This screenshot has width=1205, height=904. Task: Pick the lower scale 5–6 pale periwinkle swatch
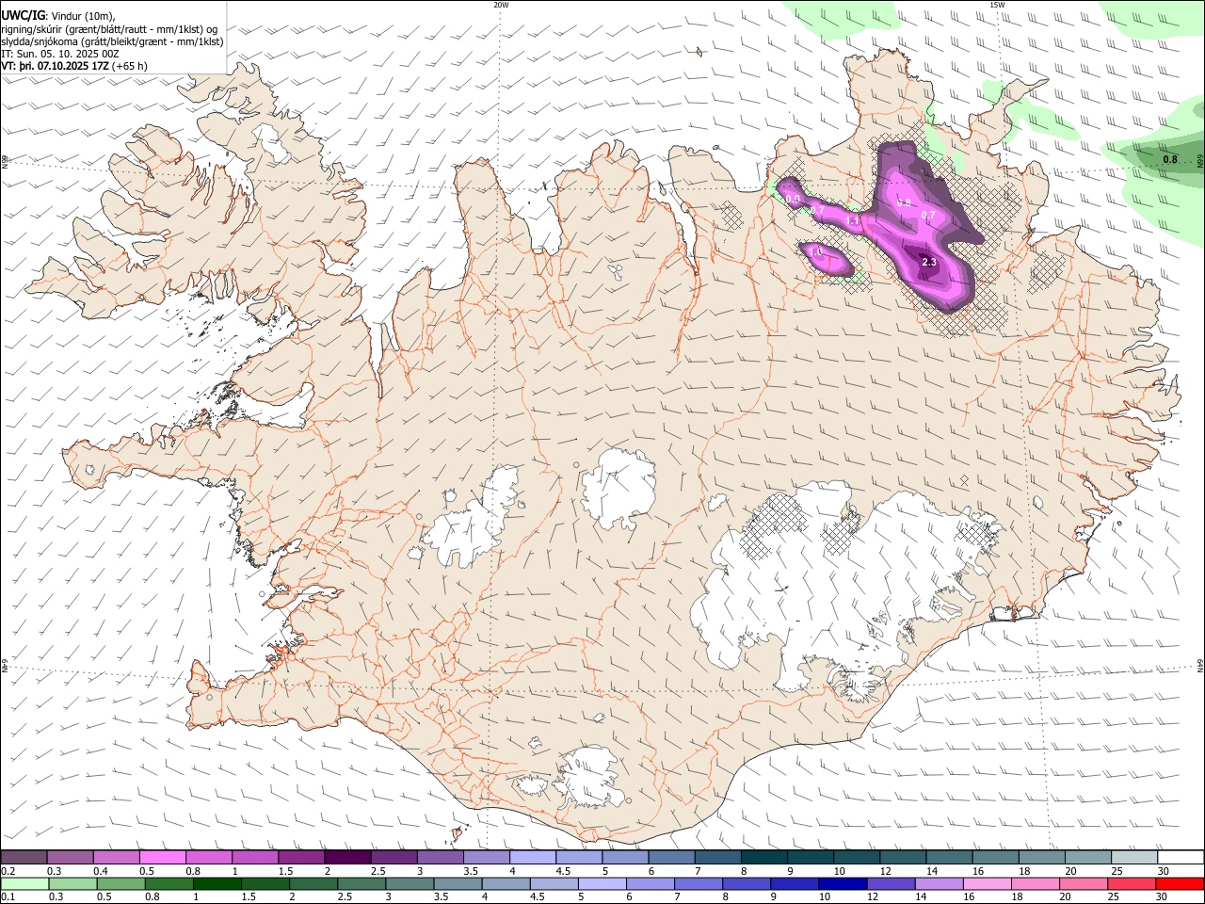tap(602, 883)
